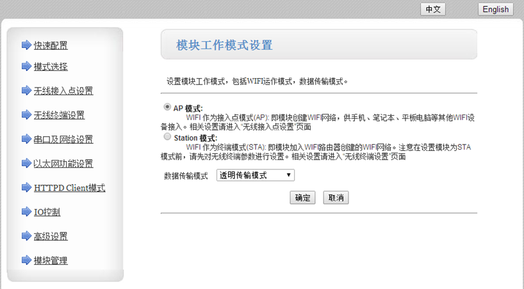
Task: Click arrow icon beside 快速配置
Action: (x=26, y=45)
